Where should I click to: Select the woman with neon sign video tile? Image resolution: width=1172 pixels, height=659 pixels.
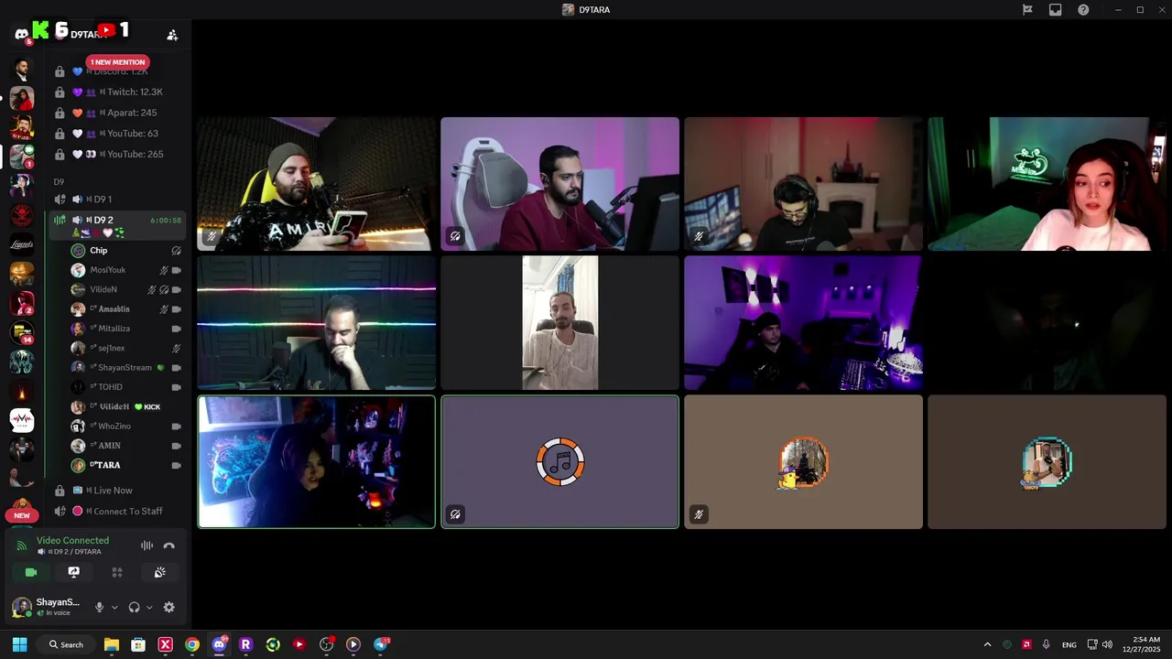(x=1047, y=184)
